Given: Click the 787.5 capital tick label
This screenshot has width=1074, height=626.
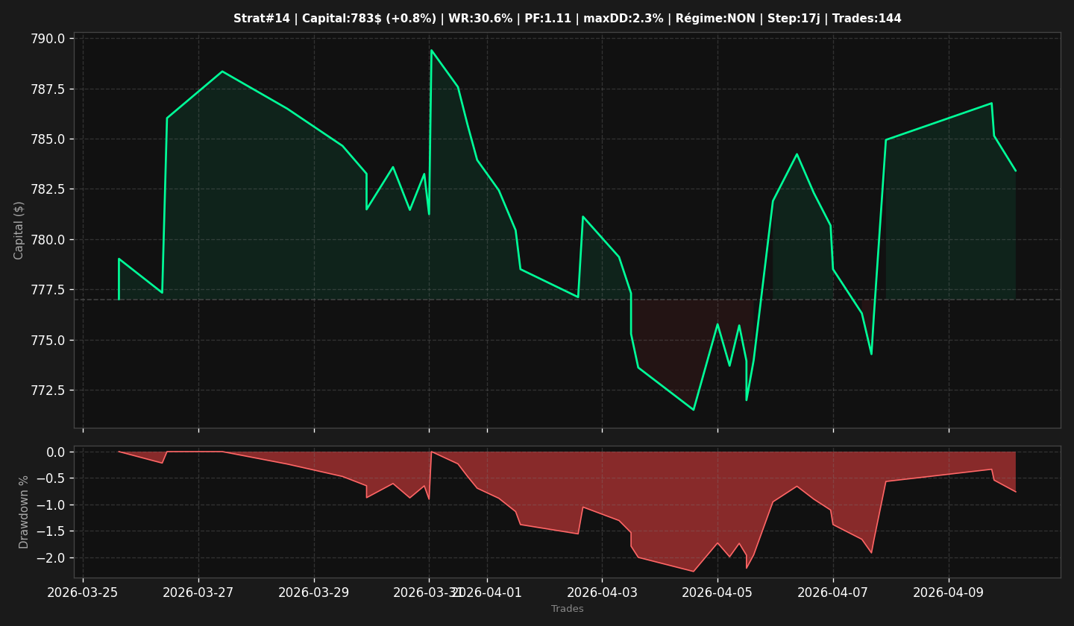Looking at the screenshot, I should (x=48, y=89).
